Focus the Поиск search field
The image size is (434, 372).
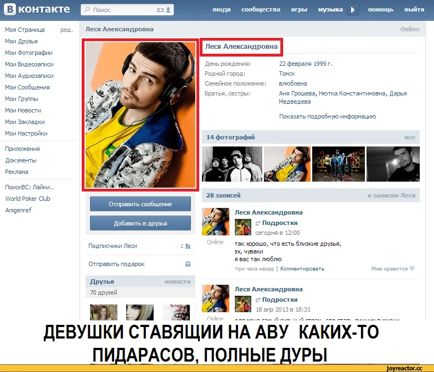[127, 10]
